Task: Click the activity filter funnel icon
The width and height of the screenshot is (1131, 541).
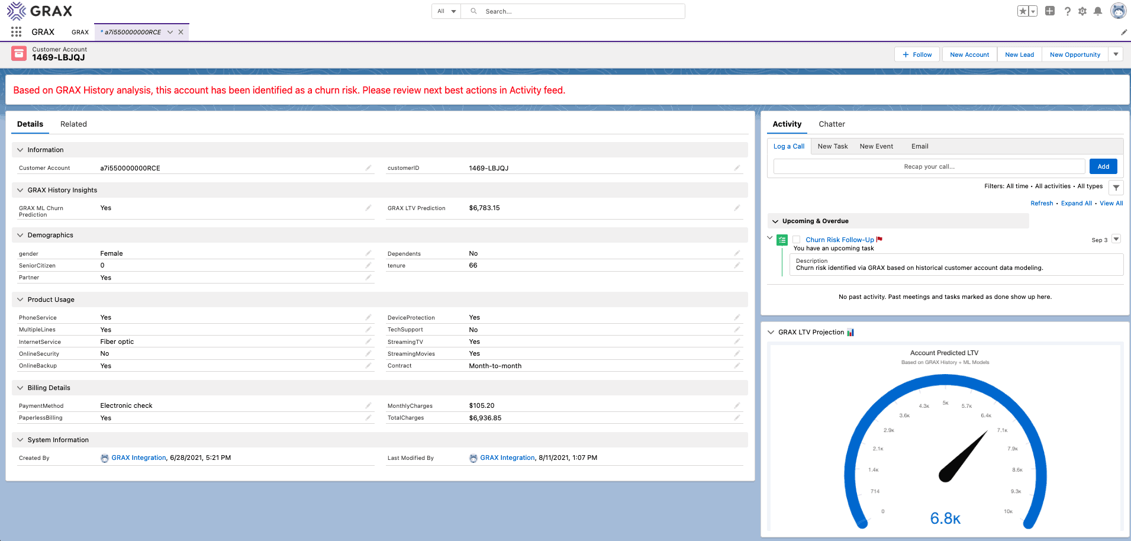Action: [1116, 188]
